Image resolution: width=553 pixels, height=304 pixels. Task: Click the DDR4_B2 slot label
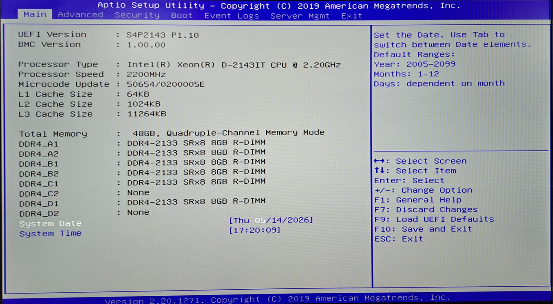[x=39, y=174]
